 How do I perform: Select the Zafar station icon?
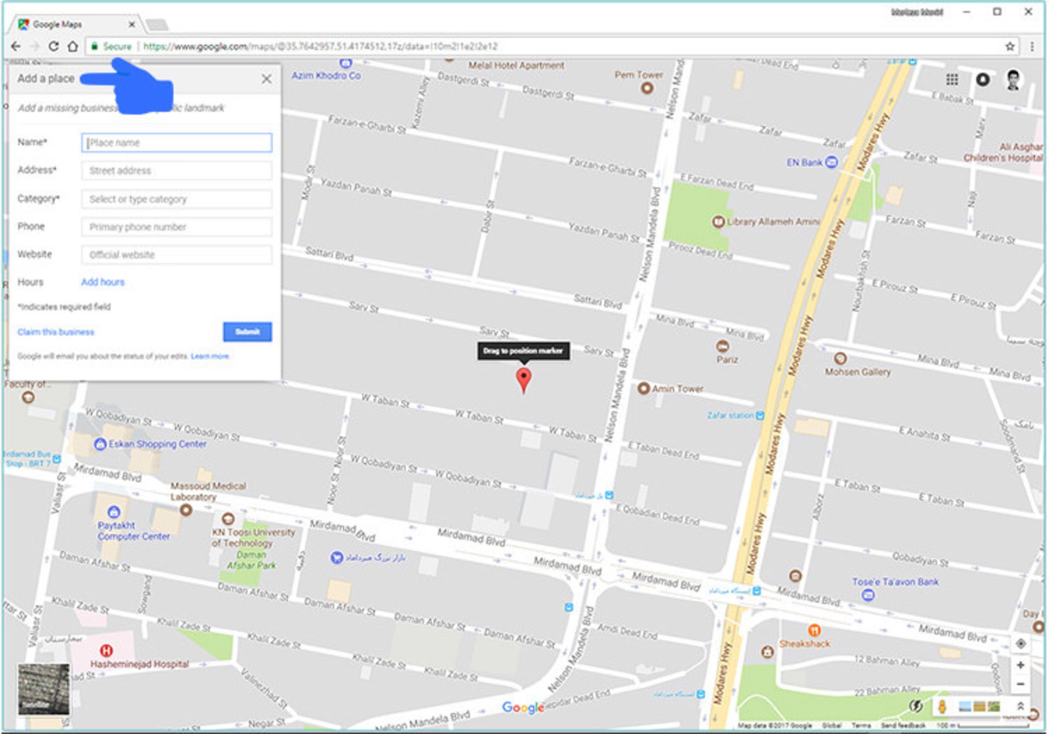760,416
